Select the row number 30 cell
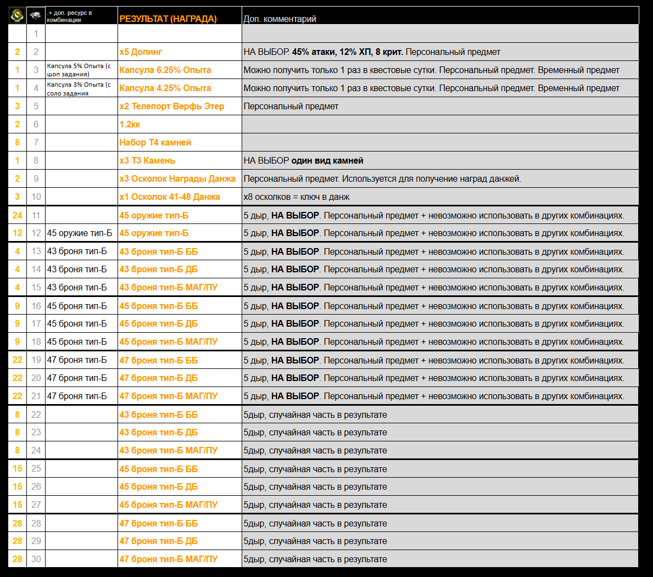653x577 pixels. (x=36, y=559)
